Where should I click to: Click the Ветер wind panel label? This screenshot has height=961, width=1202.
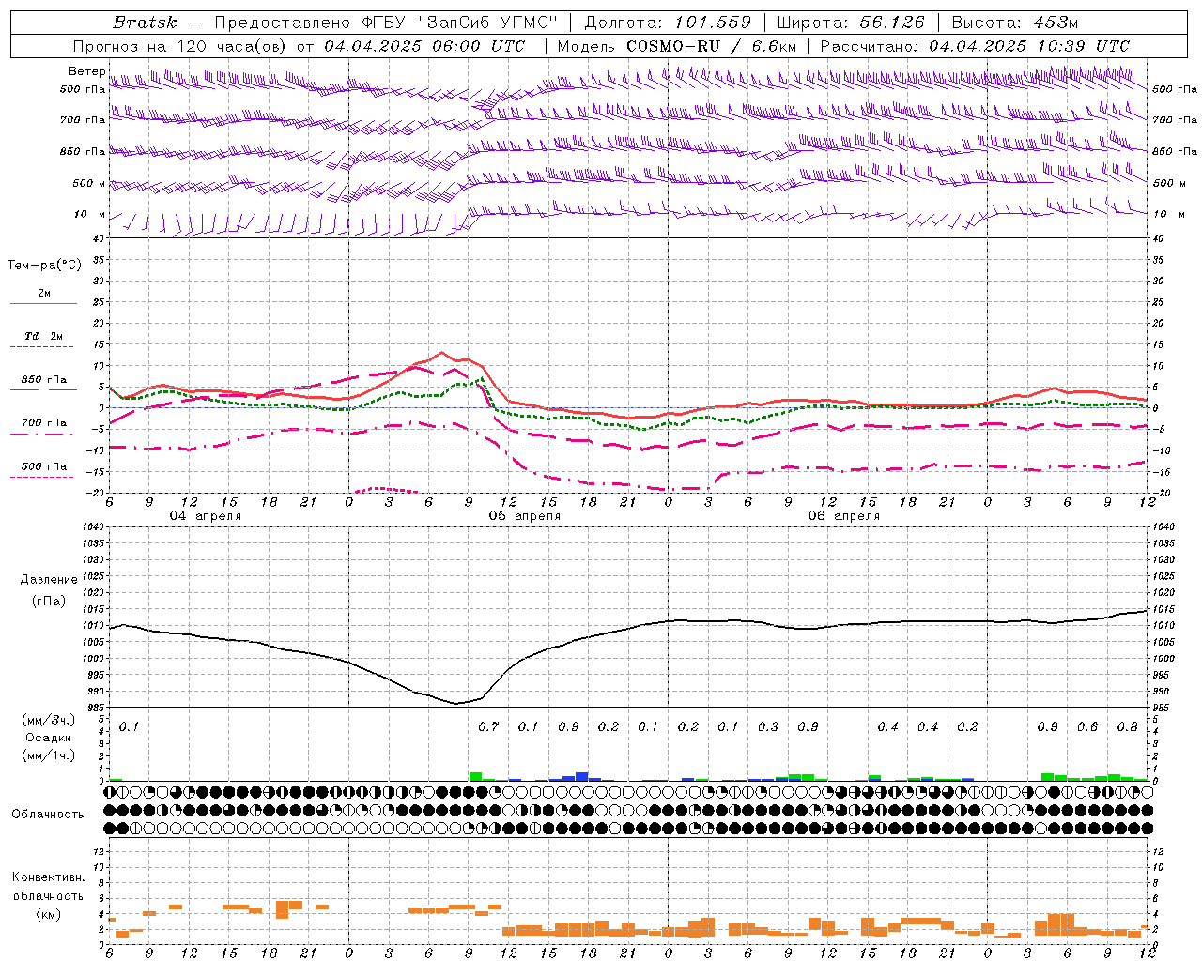click(86, 71)
